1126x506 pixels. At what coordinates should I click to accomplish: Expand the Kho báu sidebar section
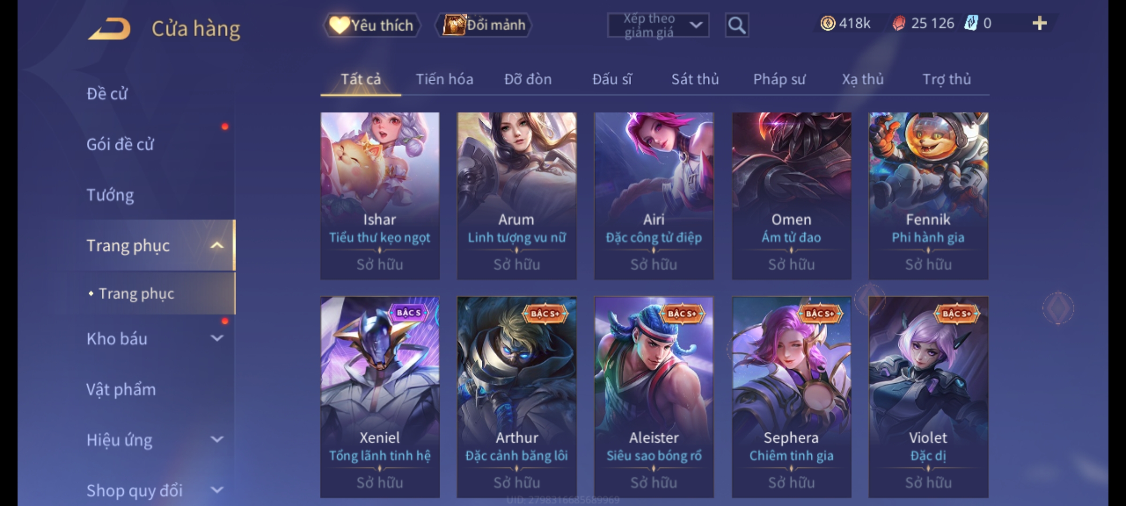(x=217, y=338)
